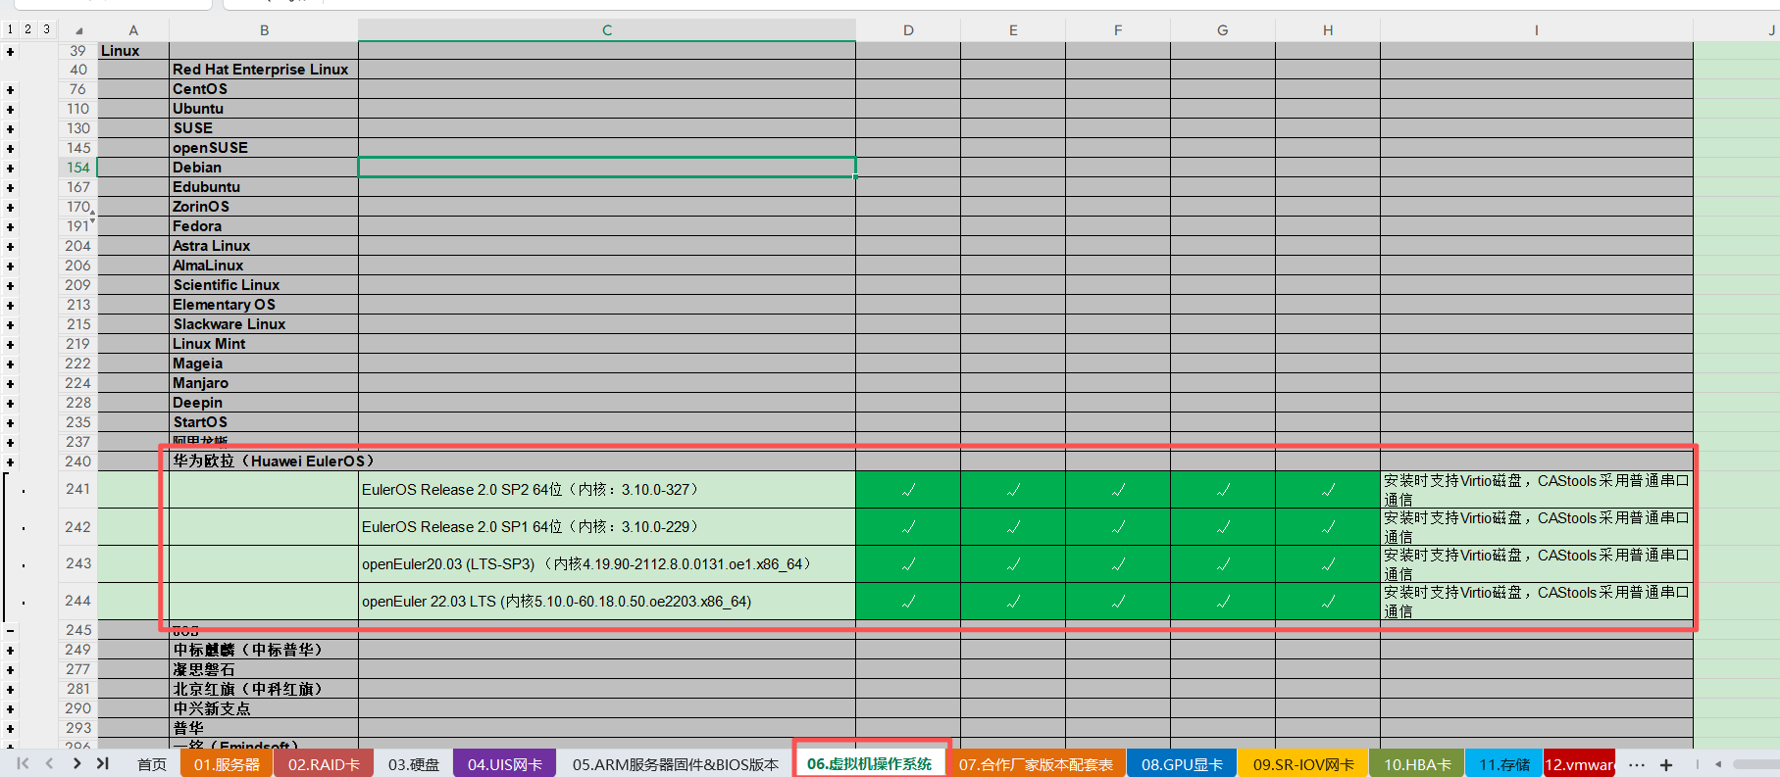Select the 06.虚拟机操作系统 sheet tab
Viewport: 1780px width, 777px height.
(870, 764)
